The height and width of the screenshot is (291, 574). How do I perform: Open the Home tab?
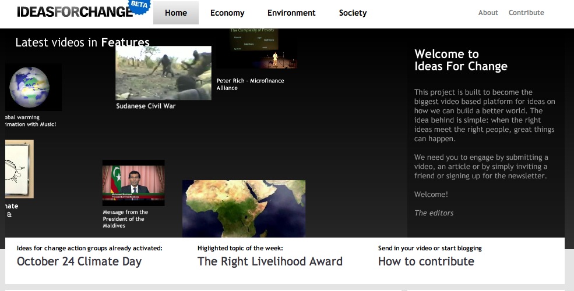click(176, 13)
